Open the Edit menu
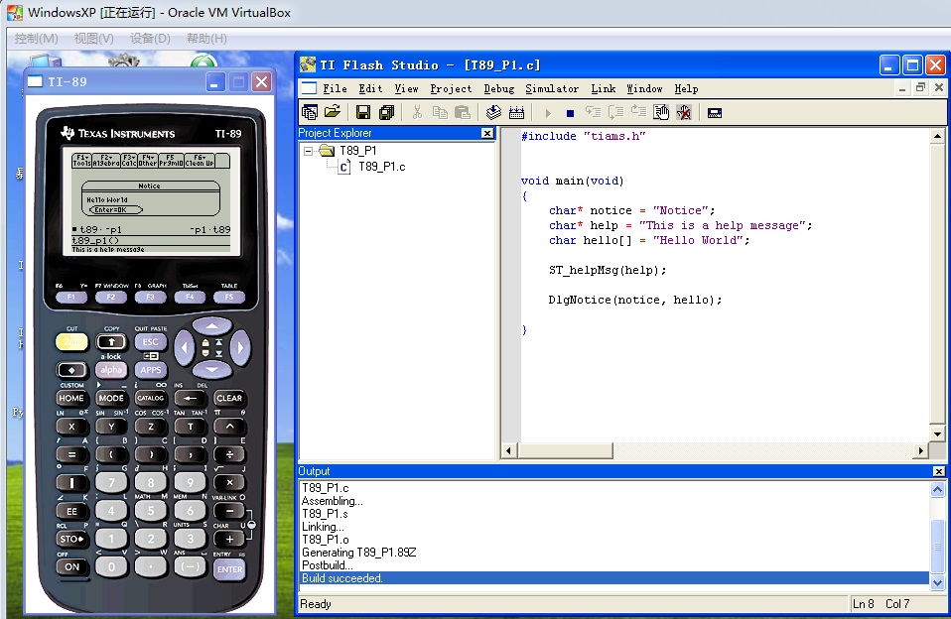 point(370,88)
